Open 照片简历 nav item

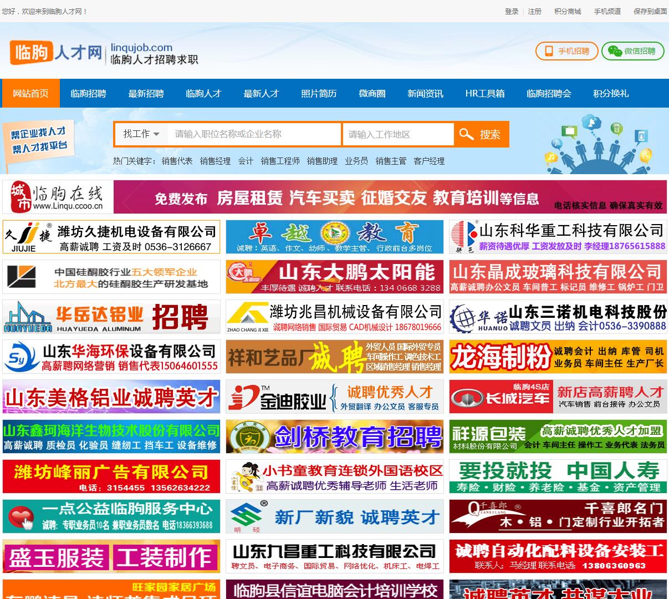[319, 93]
